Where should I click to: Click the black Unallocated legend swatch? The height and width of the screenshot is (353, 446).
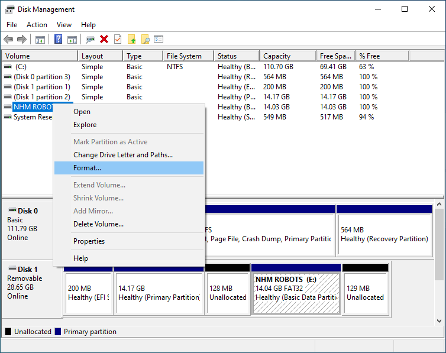point(8,332)
